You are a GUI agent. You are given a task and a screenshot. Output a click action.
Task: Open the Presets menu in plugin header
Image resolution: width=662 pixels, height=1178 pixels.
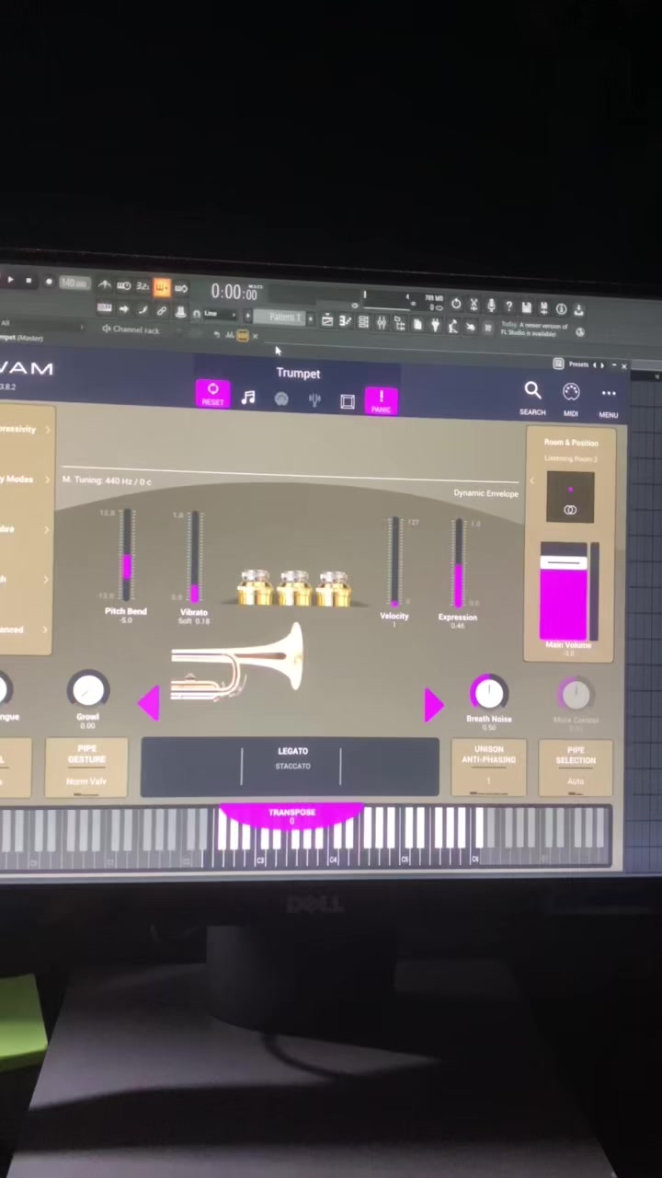578,364
